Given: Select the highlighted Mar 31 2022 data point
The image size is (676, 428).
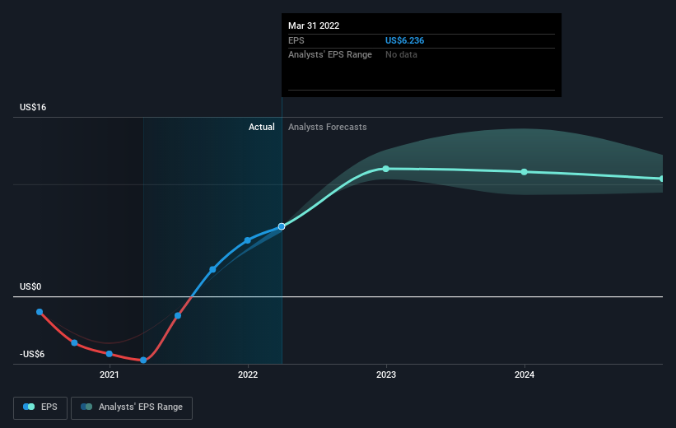Looking at the screenshot, I should coord(282,226).
